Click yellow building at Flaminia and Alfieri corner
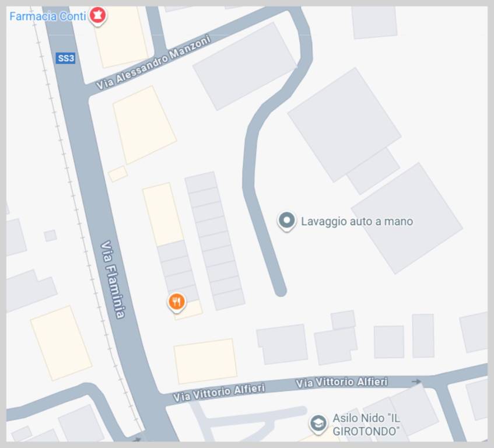494x448 pixels. pos(205,361)
